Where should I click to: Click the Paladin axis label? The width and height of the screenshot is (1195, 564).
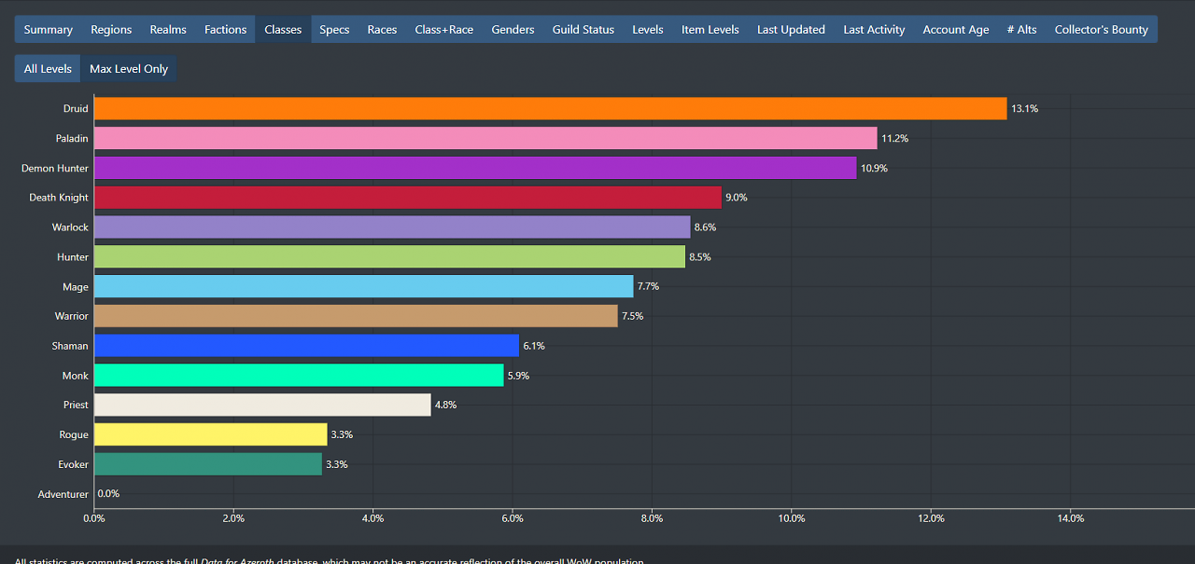[x=72, y=138]
